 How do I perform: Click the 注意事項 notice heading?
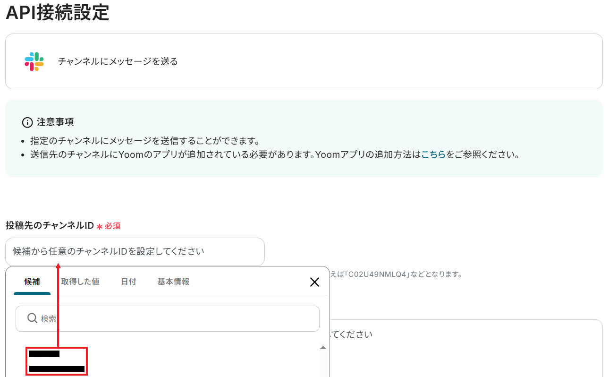click(x=55, y=122)
